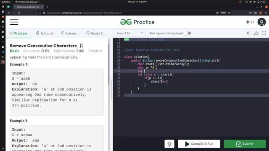Show hint with the lightbulb button
Viewport: 269px width, 151px height.
click(169, 144)
